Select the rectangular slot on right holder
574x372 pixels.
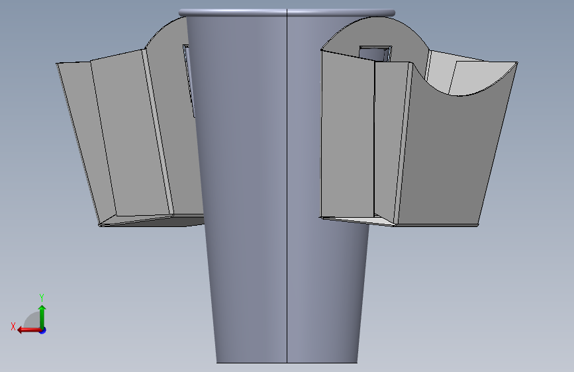(375, 54)
